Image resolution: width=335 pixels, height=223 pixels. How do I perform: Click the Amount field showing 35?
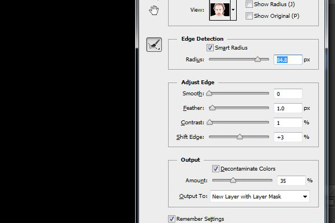[x=291, y=181]
